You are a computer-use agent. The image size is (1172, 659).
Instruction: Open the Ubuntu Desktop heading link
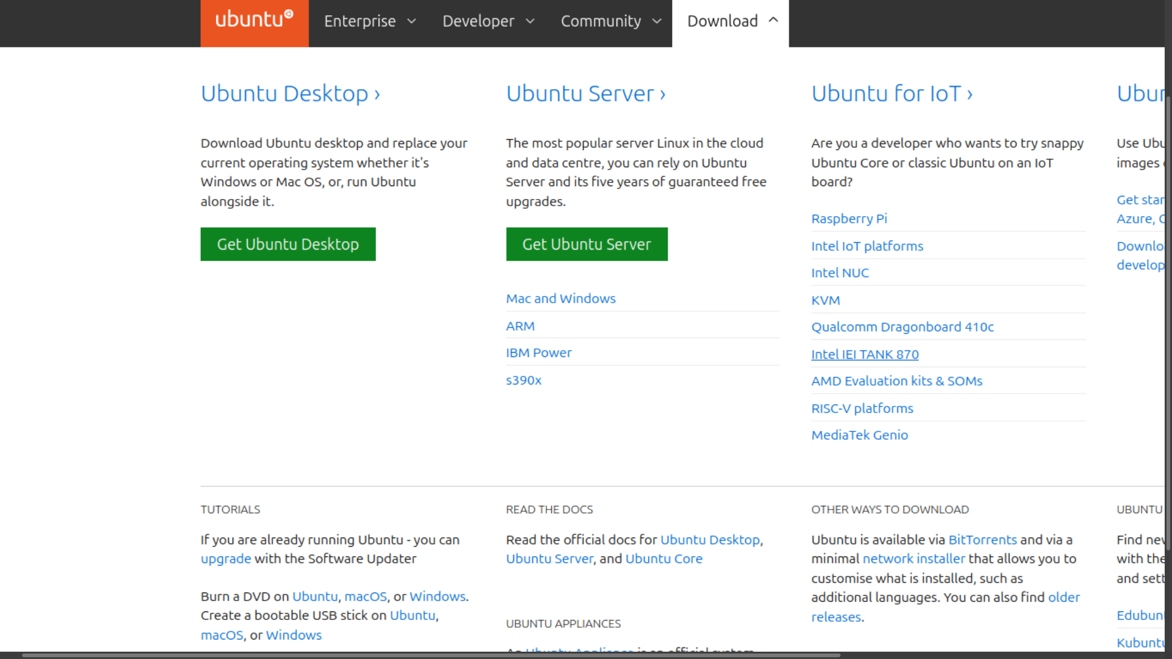pyautogui.click(x=291, y=93)
